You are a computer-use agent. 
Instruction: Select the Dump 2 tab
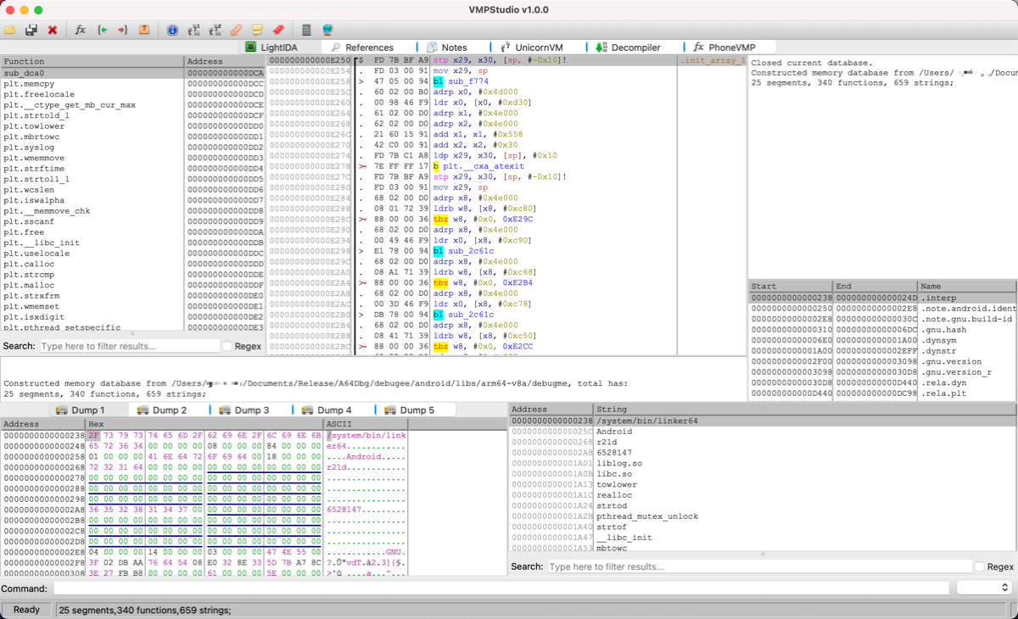[x=161, y=410]
